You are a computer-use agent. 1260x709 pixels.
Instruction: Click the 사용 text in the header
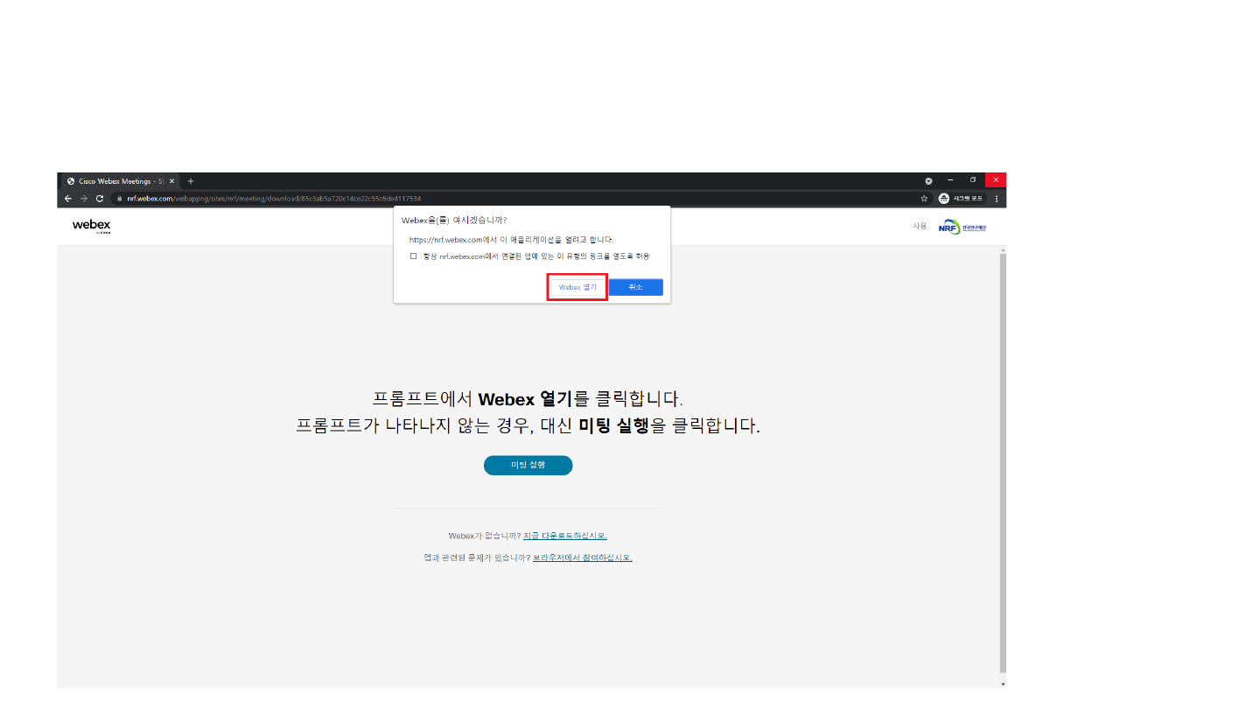pos(920,226)
